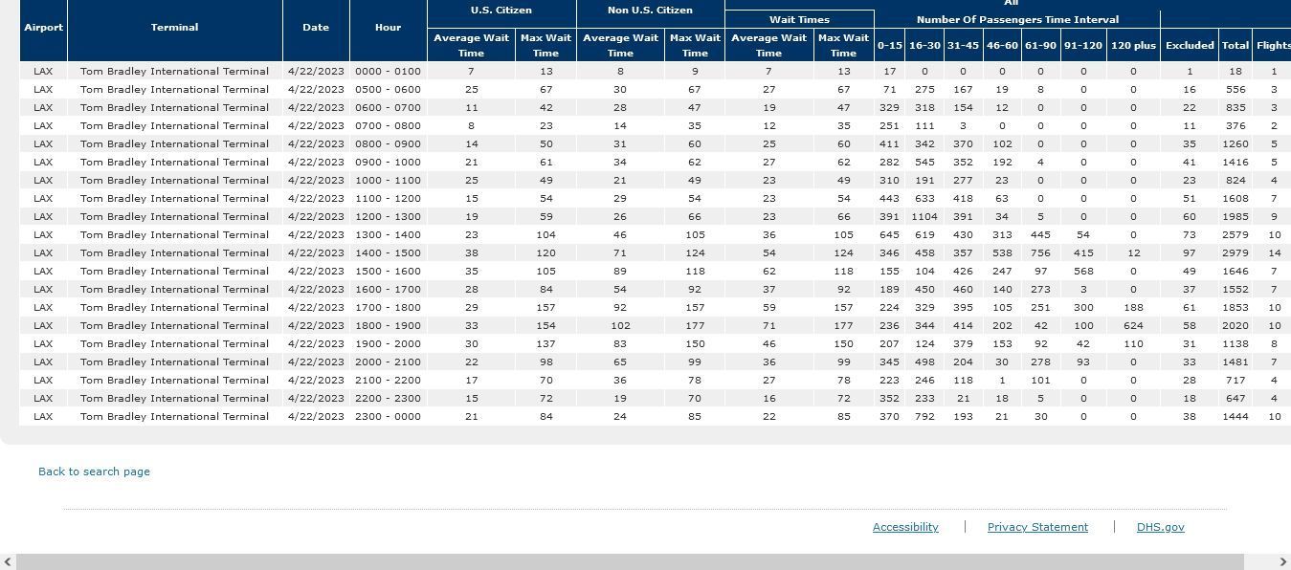Screen dimensions: 1291x570
Task: Click the Excluded column header
Action: 1190,45
